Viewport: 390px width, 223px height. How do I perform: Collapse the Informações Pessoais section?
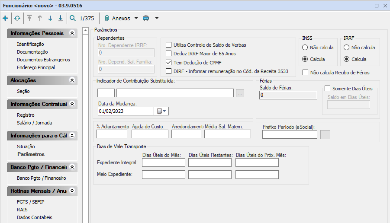tap(72, 33)
